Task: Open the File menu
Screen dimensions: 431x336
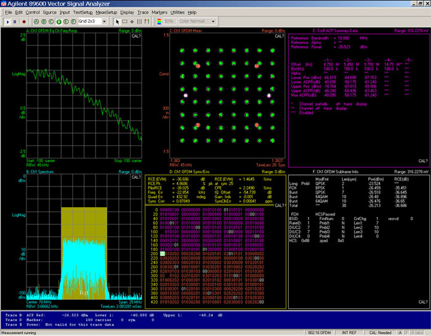Action: (x=8, y=12)
